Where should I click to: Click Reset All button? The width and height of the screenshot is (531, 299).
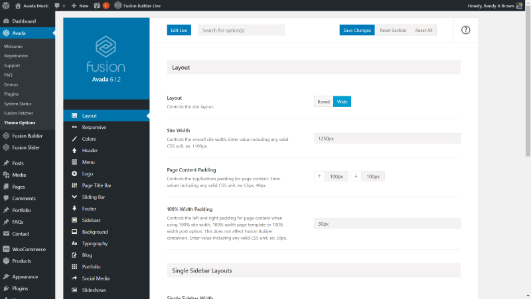[423, 30]
